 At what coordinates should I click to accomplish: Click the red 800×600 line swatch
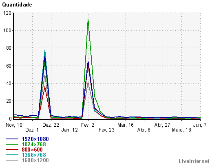pos(12,150)
